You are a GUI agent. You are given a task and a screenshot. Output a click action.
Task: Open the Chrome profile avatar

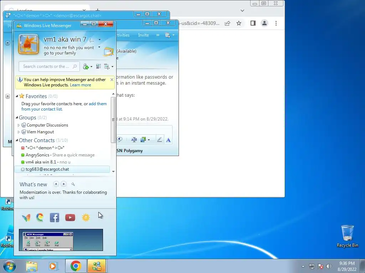point(264,23)
